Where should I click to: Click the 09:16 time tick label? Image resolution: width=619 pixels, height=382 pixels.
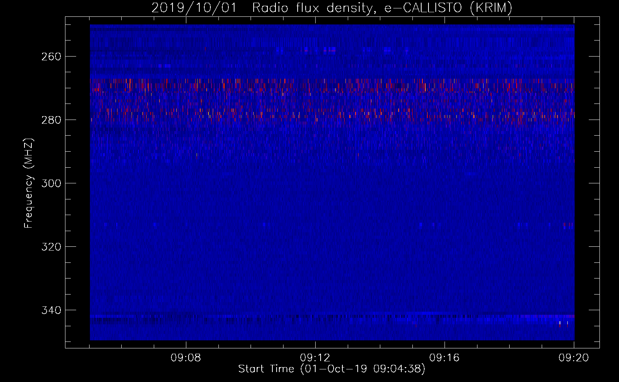pyautogui.click(x=445, y=358)
